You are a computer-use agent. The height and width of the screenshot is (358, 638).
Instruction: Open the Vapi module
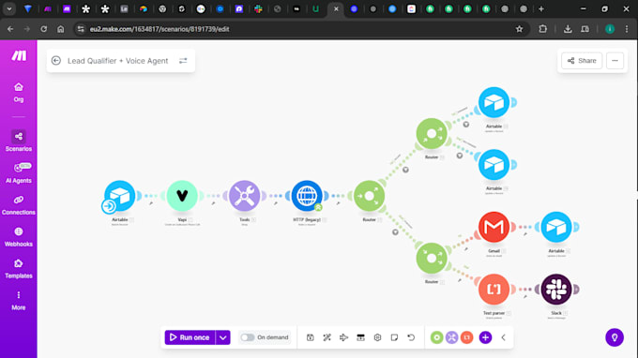click(x=182, y=196)
